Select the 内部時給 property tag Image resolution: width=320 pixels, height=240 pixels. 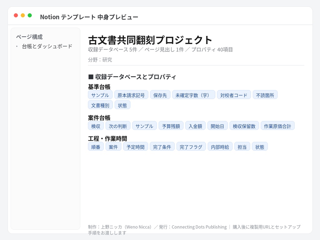point(220,147)
